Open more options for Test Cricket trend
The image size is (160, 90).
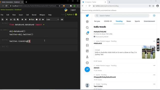(x=154, y=84)
